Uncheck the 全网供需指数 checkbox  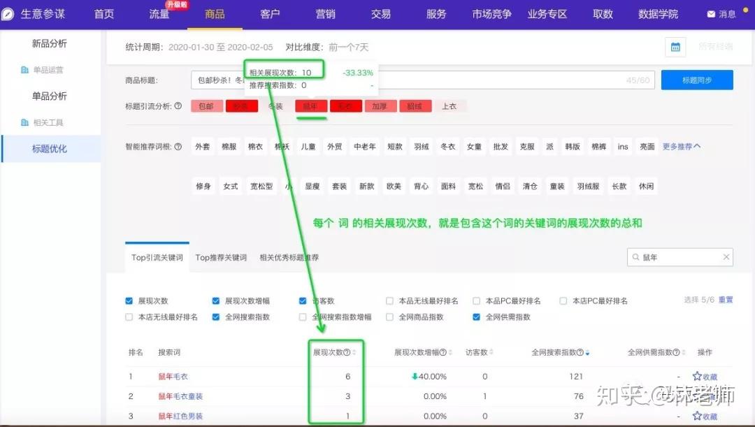[476, 317]
